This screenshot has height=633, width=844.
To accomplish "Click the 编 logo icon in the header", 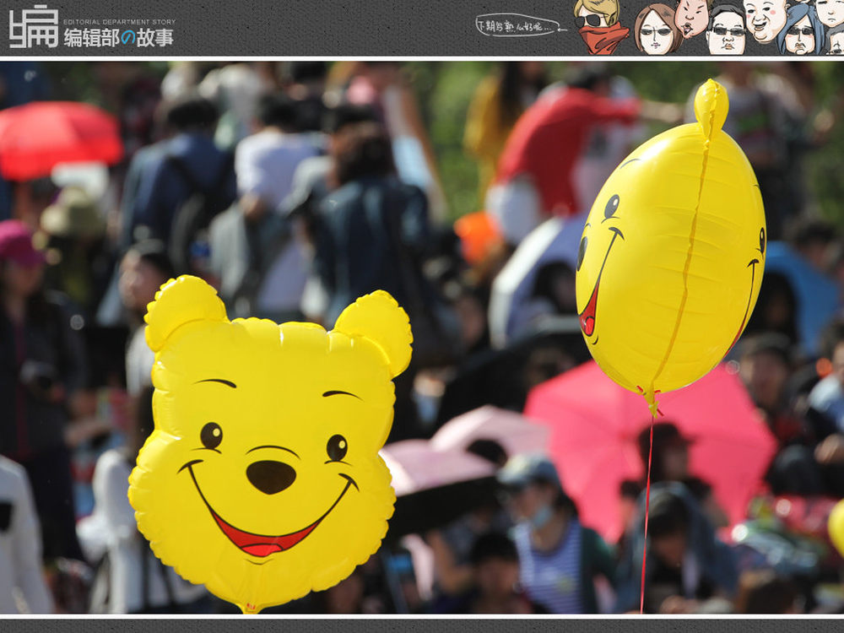I will tap(34, 27).
